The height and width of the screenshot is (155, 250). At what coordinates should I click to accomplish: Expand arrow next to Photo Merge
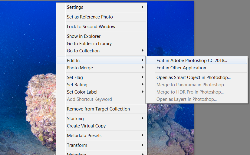click(x=143, y=68)
